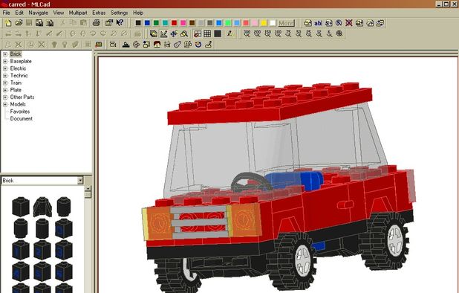
Task: Expand the Train tree node
Action: point(5,83)
